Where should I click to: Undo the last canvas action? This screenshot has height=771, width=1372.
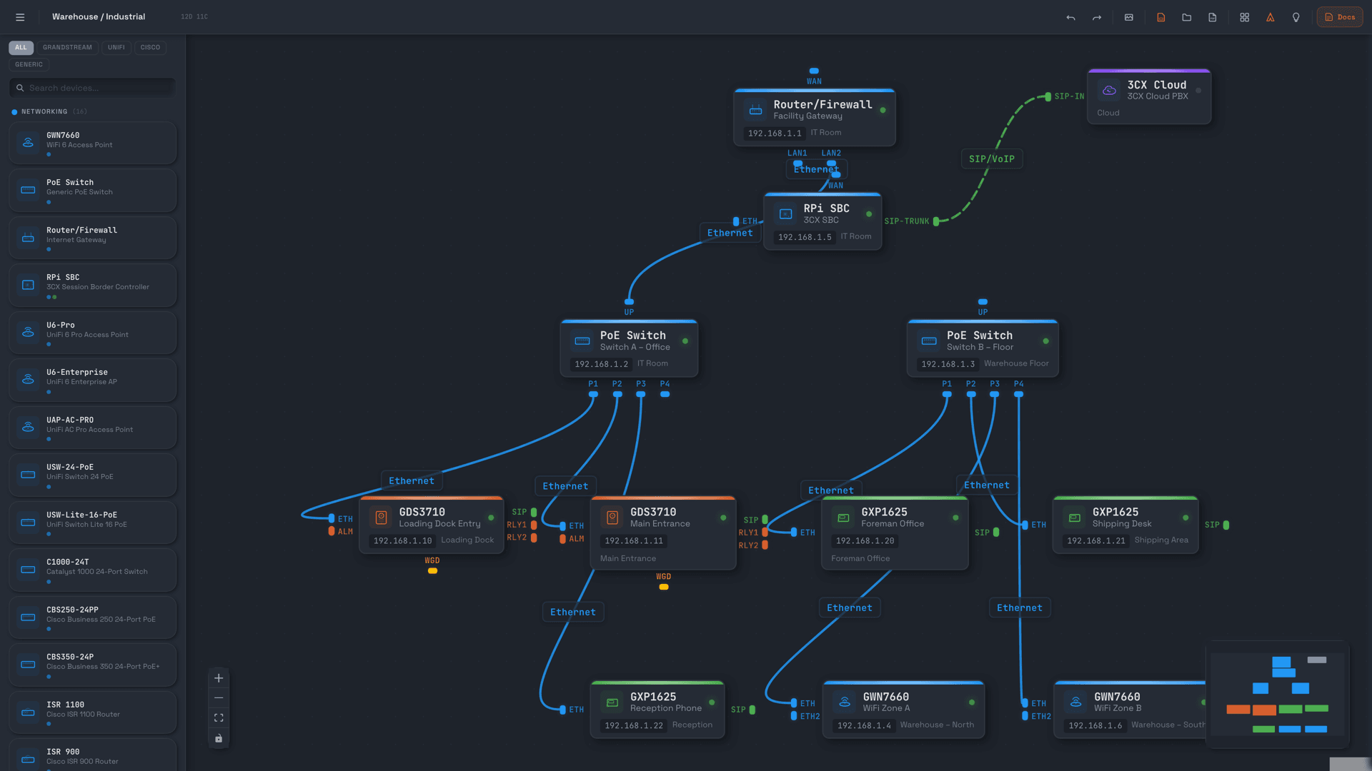(1070, 17)
